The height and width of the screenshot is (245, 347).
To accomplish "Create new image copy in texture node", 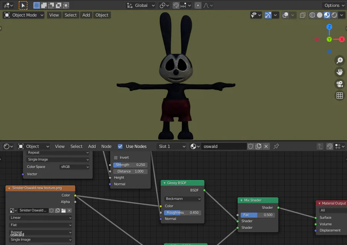I will click(57, 210).
